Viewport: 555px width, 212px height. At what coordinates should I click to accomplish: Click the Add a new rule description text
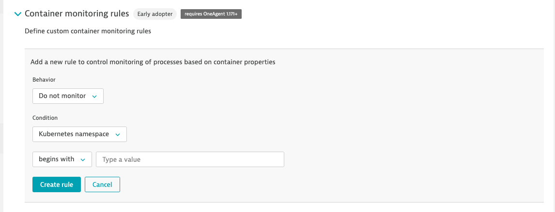pyautogui.click(x=153, y=62)
